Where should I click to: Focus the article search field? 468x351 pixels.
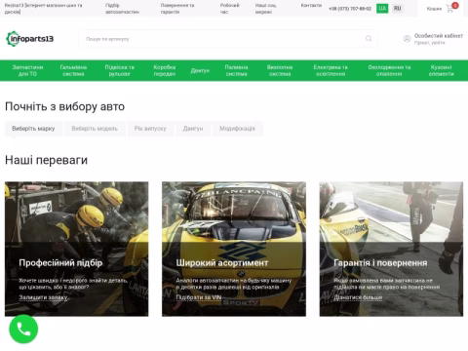click(x=228, y=39)
